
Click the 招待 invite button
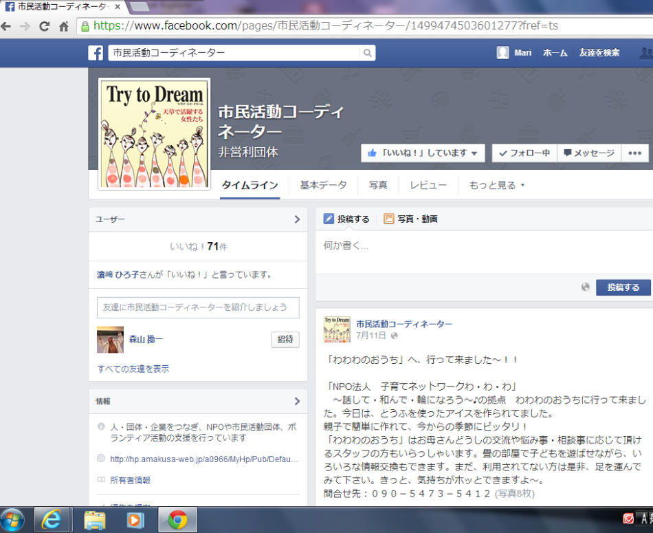pyautogui.click(x=285, y=339)
